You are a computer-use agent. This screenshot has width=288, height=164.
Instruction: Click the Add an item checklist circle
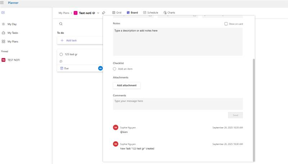click(114, 69)
